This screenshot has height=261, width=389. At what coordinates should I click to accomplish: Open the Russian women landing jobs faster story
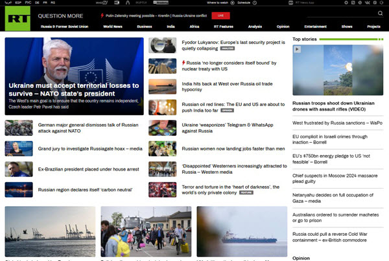(x=233, y=149)
